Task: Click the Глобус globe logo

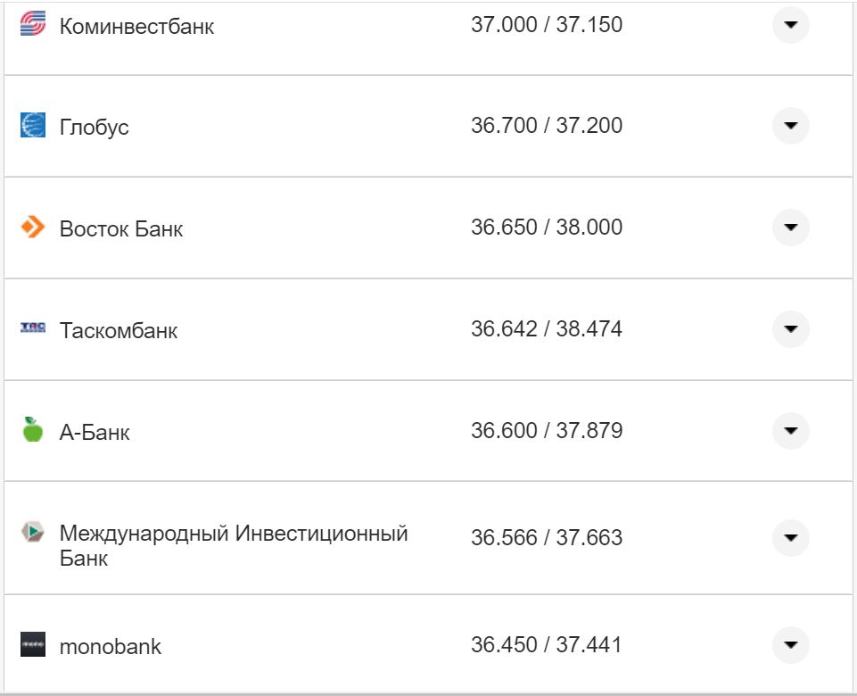Action: (x=34, y=126)
